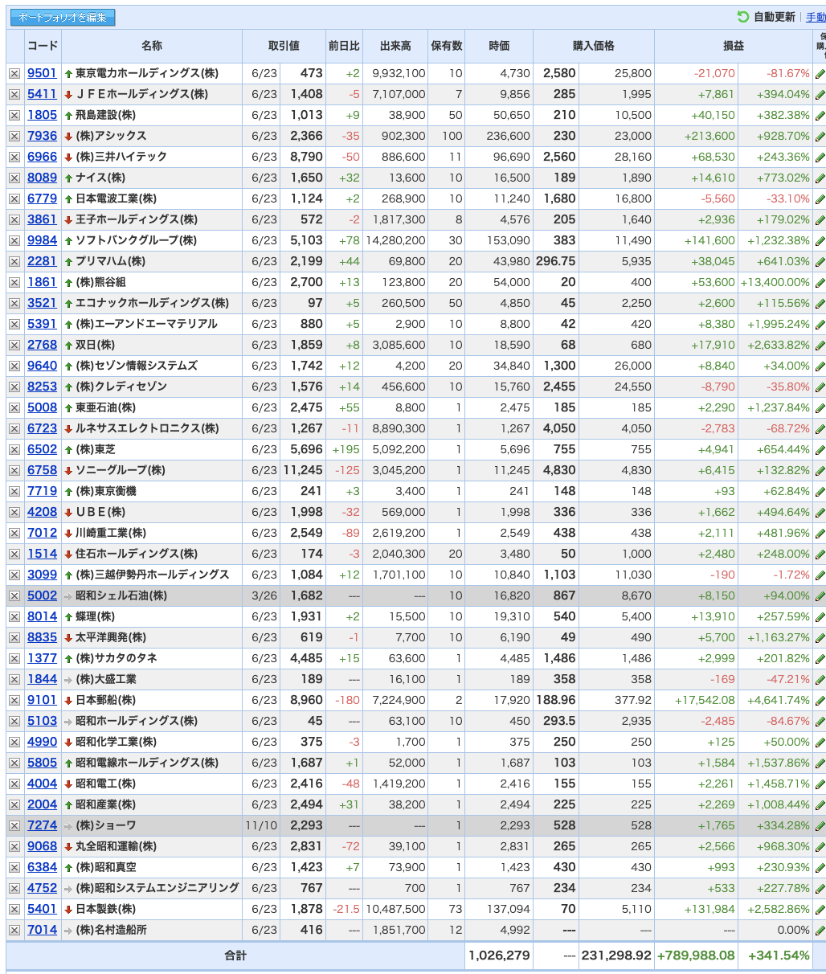The height and width of the screenshot is (974, 826).
Task: Click pencil icon on 5401 日本製鉄 row
Action: coord(820,909)
